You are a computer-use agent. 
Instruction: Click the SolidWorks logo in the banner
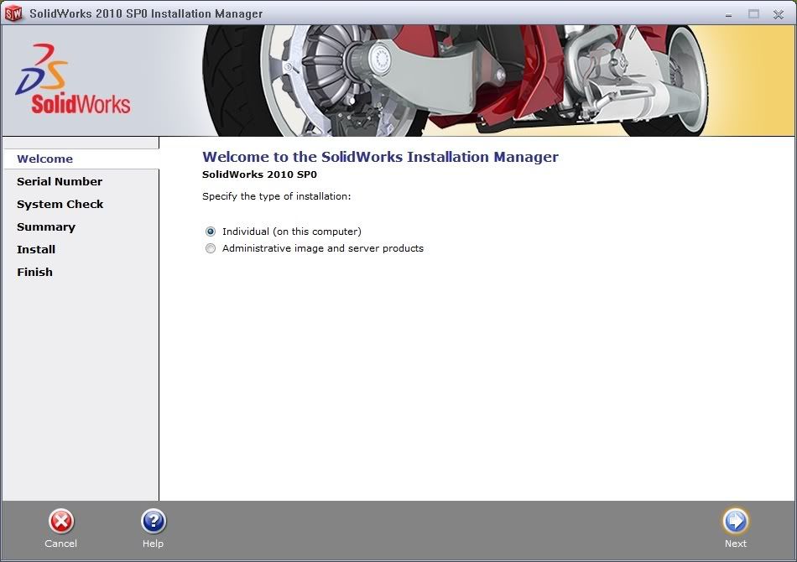point(73,79)
